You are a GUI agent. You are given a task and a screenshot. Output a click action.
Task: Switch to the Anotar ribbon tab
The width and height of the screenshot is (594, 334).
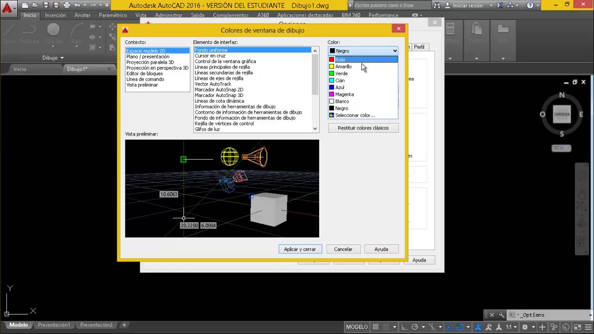[x=83, y=15]
